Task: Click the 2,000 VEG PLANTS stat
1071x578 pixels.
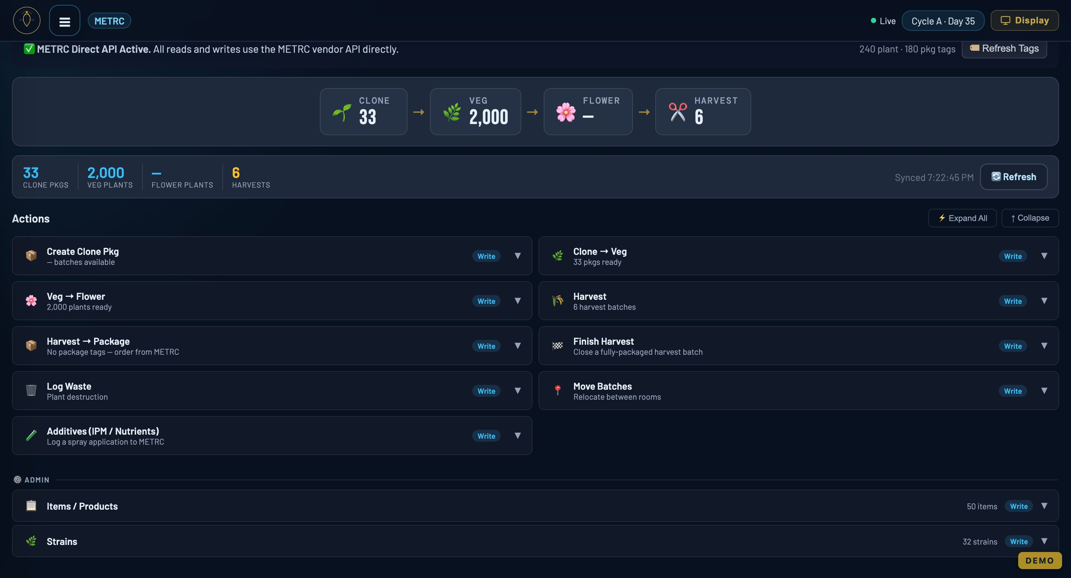Action: click(110, 177)
